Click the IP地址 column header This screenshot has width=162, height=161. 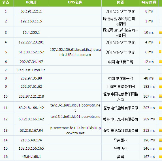pyautogui.click(x=31, y=2)
